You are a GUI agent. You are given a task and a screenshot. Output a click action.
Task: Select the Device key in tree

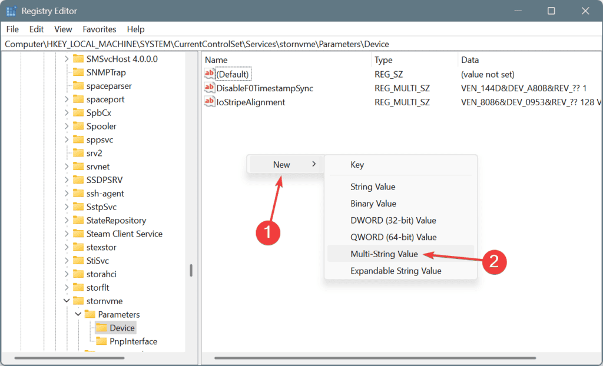pyautogui.click(x=122, y=328)
